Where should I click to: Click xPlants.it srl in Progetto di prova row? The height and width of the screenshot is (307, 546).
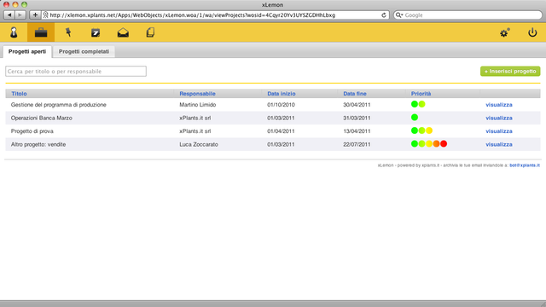pos(195,131)
